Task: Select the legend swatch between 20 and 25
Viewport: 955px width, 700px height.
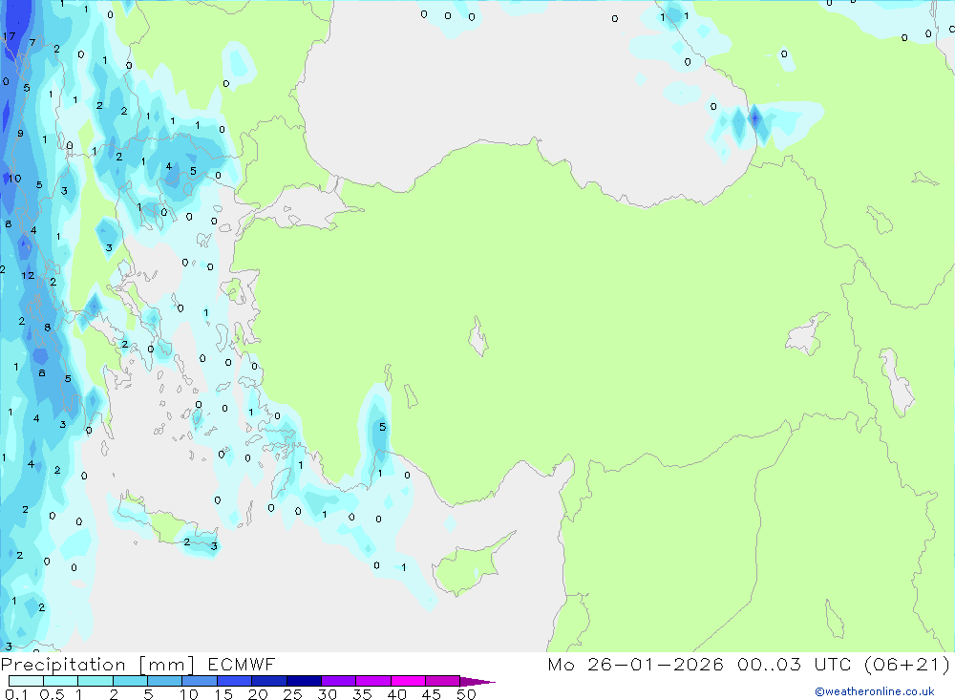Action: 268,681
